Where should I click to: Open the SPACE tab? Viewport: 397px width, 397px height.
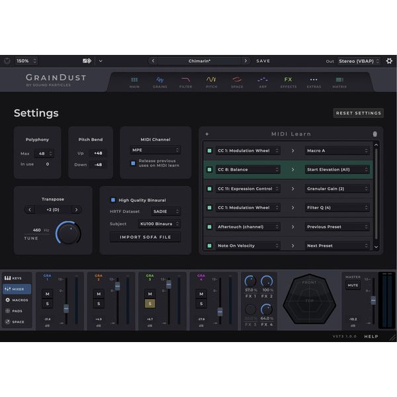coord(237,83)
